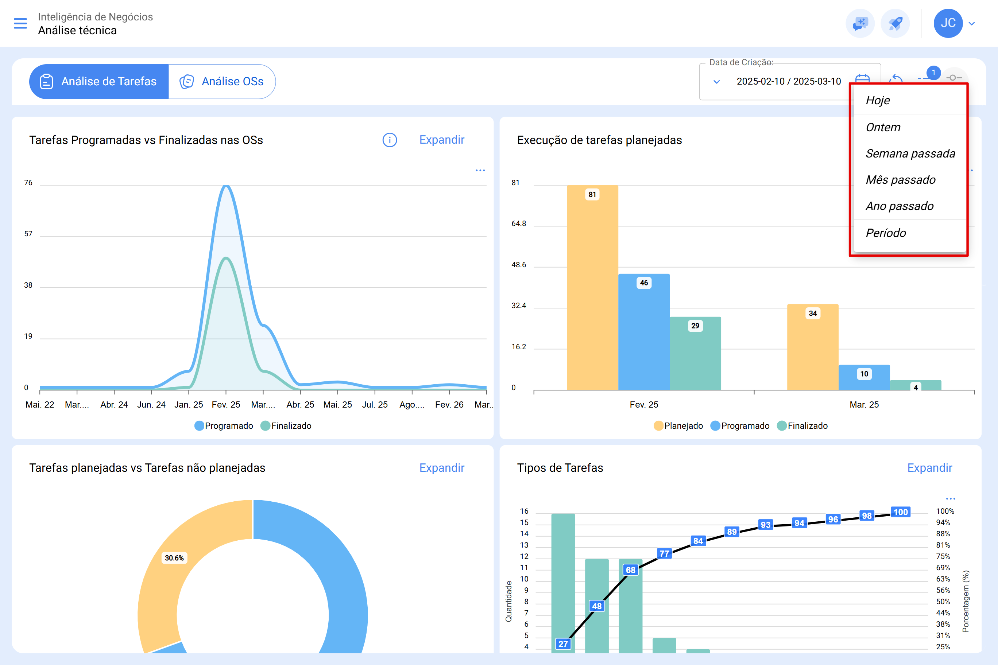The image size is (998, 665).
Task: Click the Pareto point labeled 77
Action: (x=664, y=553)
